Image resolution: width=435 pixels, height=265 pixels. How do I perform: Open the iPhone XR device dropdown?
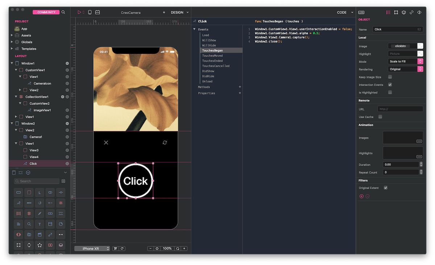(92, 249)
